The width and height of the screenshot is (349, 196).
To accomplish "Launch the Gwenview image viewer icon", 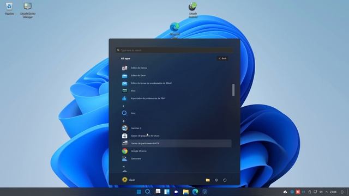I will pyautogui.click(x=125, y=158).
